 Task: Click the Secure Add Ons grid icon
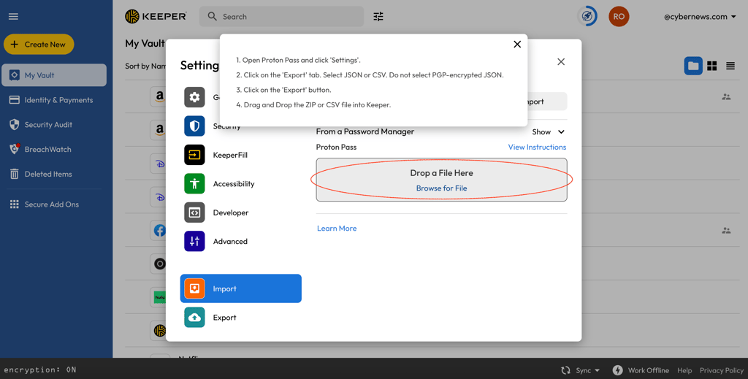pyautogui.click(x=15, y=204)
